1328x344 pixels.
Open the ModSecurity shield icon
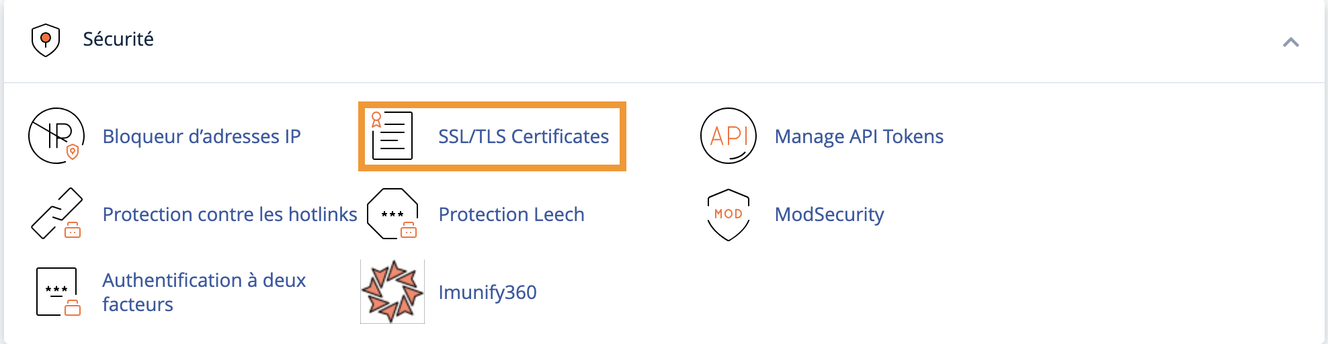[x=729, y=214]
